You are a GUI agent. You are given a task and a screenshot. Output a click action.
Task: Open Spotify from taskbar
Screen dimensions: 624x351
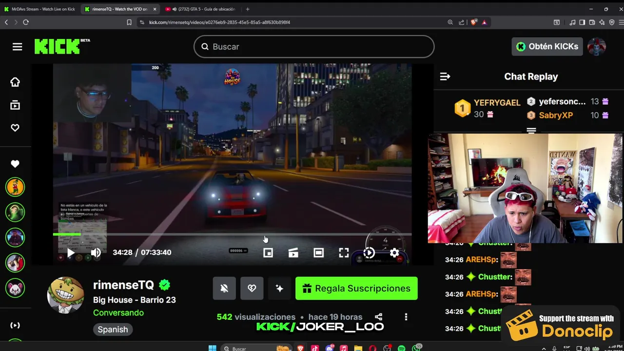(x=402, y=348)
